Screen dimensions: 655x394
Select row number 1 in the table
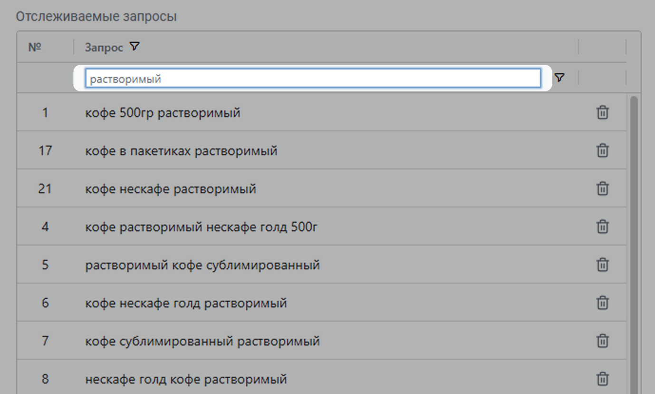click(x=45, y=113)
